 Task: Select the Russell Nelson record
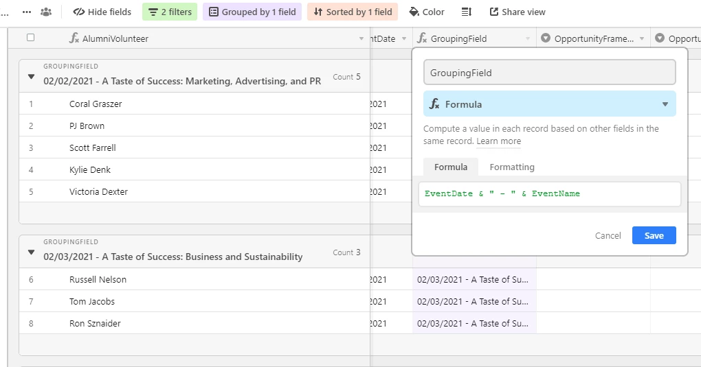(98, 279)
